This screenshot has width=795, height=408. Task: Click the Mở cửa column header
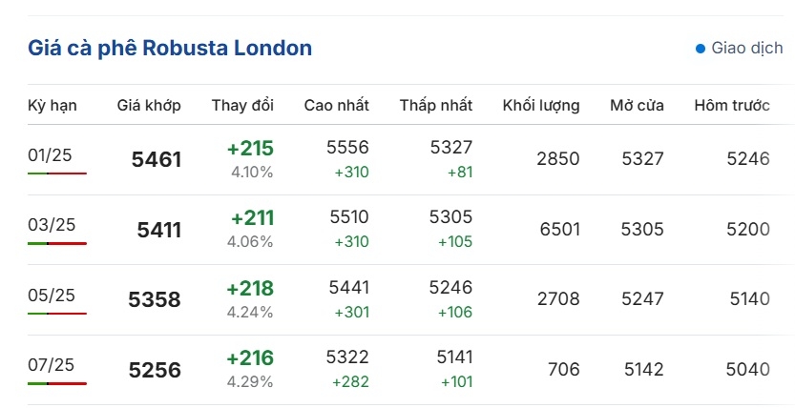[637, 105]
